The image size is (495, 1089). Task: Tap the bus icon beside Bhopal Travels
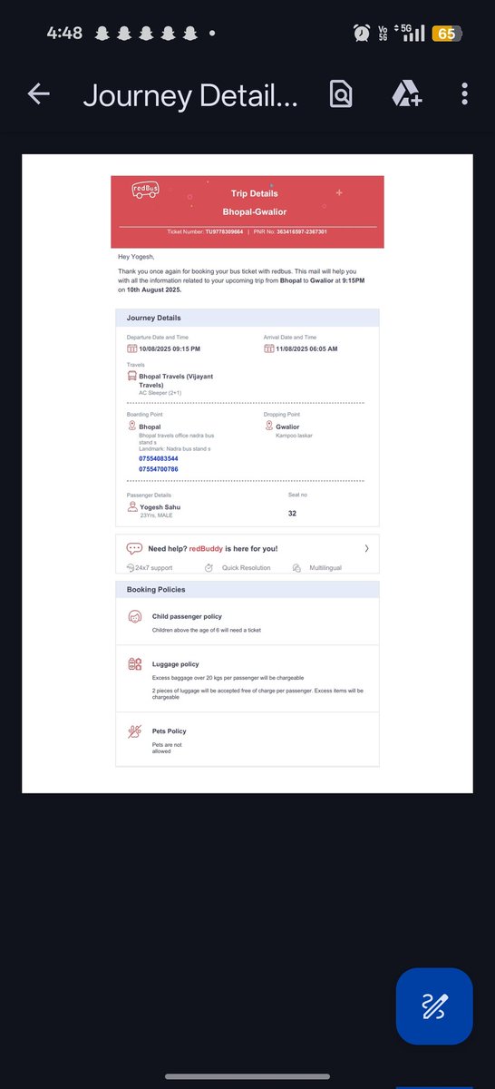tap(131, 377)
